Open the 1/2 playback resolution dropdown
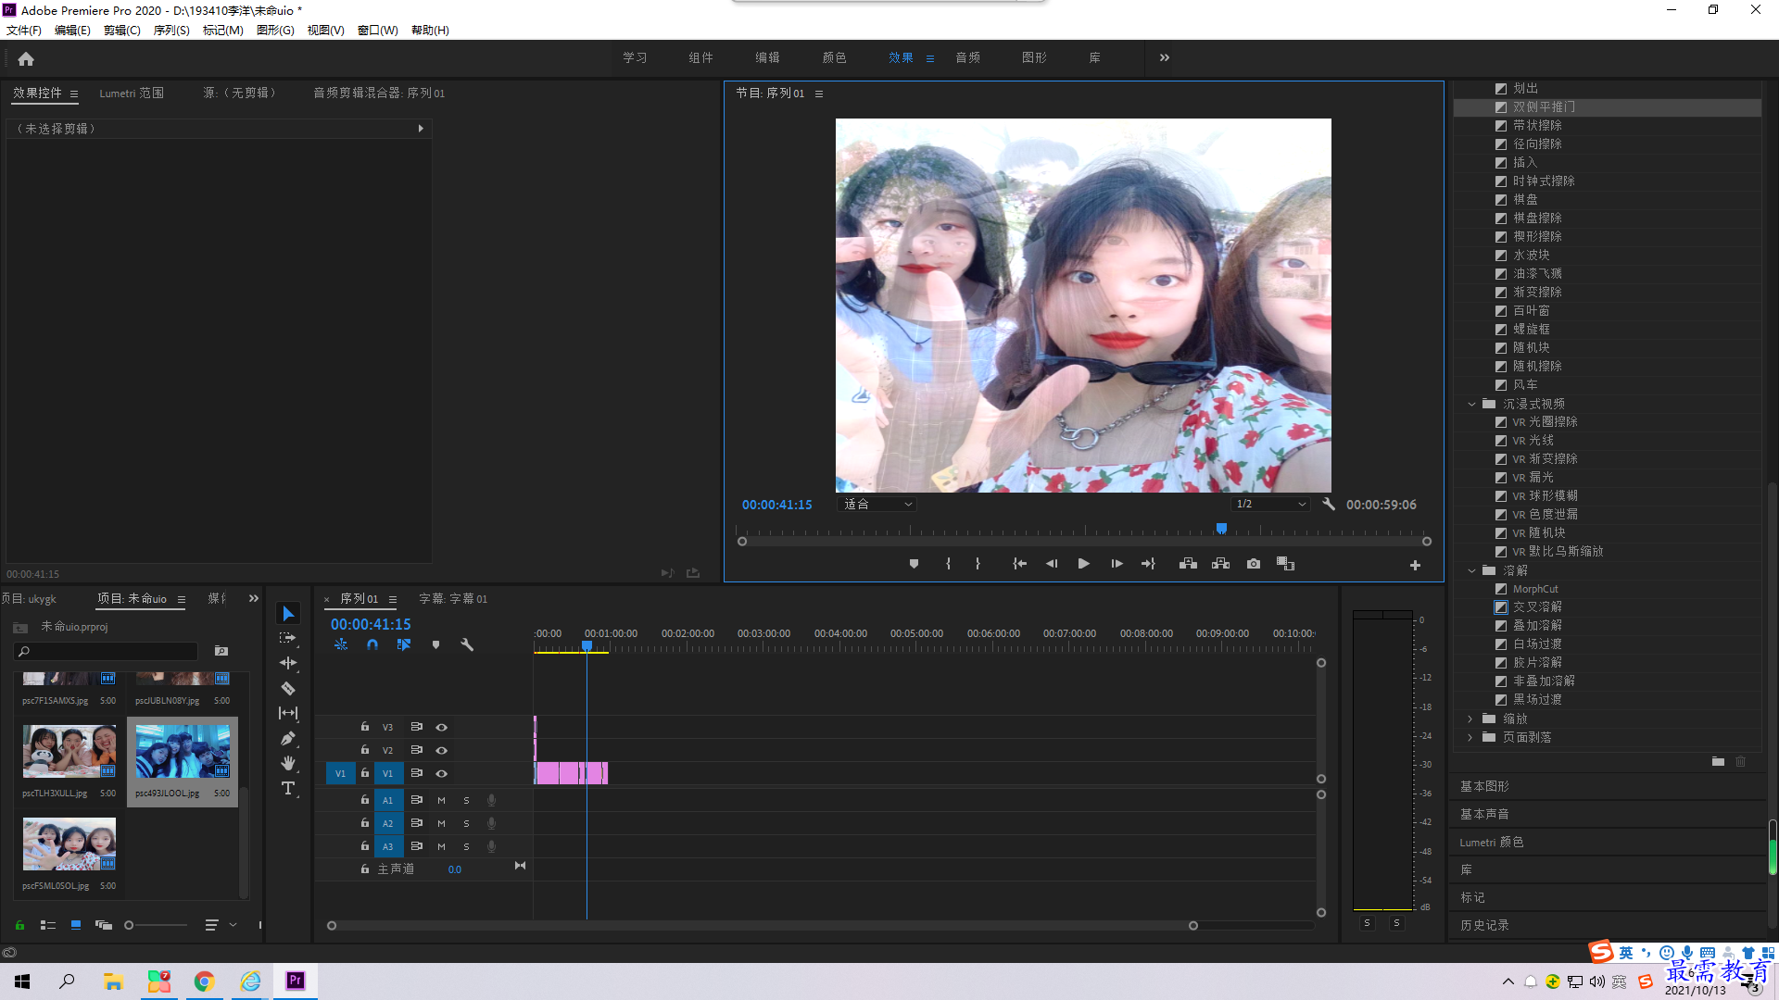 tap(1270, 505)
